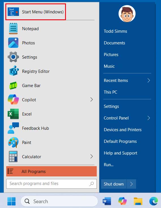Click the magnifier icon in program search box
The image size is (161, 208).
click(91, 184)
